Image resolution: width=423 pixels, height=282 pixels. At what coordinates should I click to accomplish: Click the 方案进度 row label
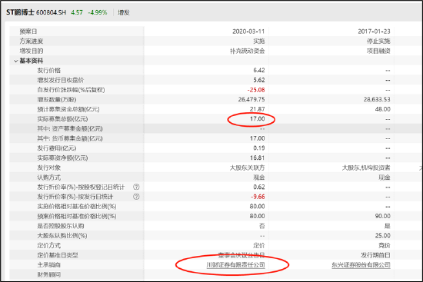coord(31,41)
